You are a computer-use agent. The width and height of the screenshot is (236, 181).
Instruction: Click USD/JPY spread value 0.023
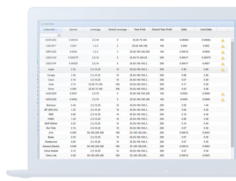click(x=73, y=46)
